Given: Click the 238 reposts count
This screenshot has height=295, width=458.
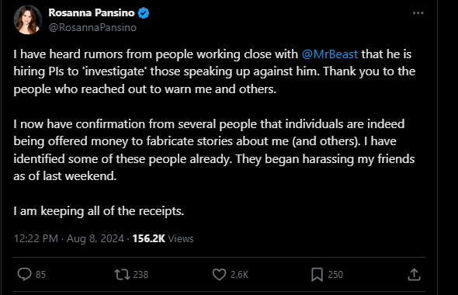Looking at the screenshot, I should [141, 275].
